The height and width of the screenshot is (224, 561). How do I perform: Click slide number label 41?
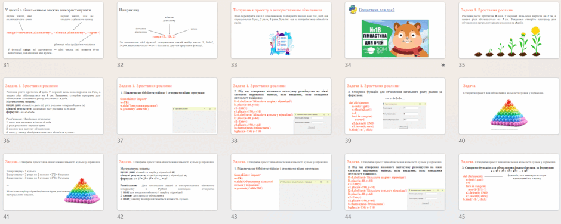tap(6, 216)
